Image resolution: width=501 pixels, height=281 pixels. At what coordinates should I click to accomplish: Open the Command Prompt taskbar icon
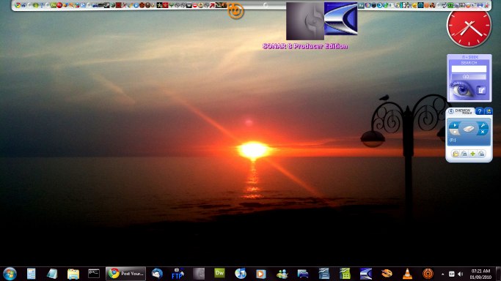[94, 274]
